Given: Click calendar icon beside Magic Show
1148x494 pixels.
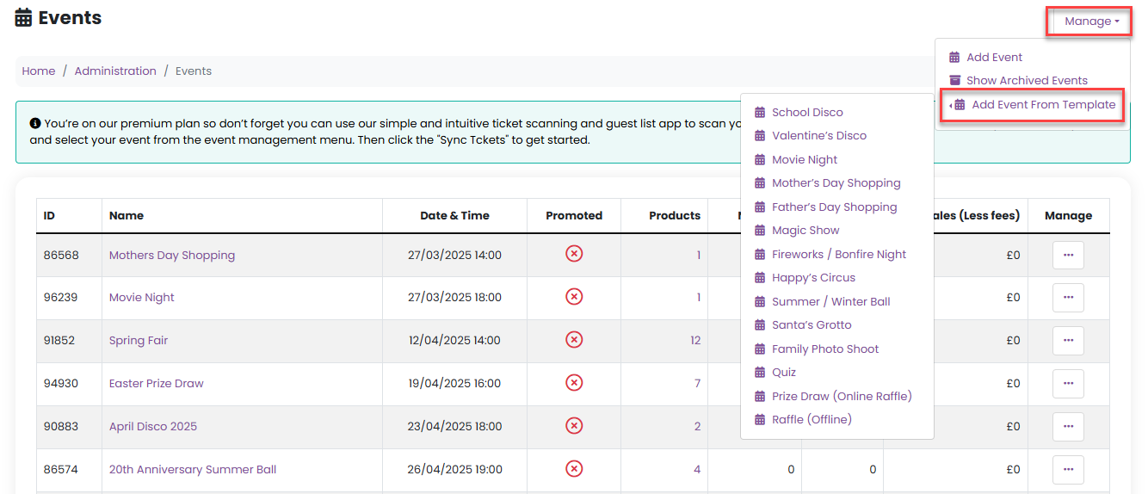Looking at the screenshot, I should 760,231.
